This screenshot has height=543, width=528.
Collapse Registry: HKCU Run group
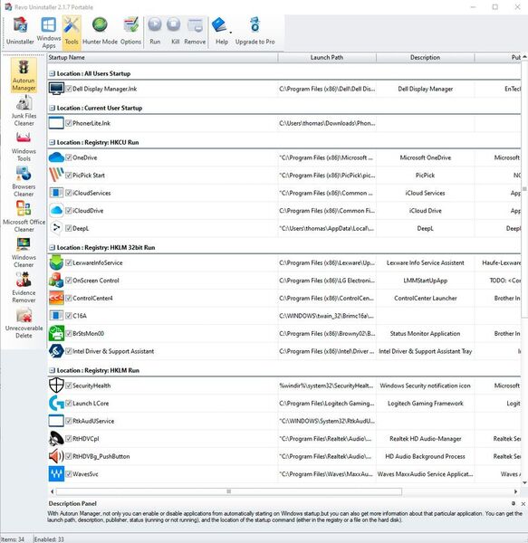point(52,142)
